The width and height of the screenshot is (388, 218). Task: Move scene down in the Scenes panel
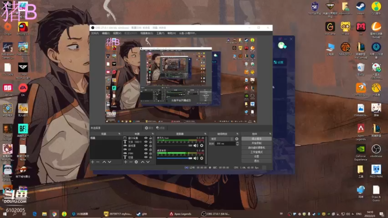tap(110, 162)
